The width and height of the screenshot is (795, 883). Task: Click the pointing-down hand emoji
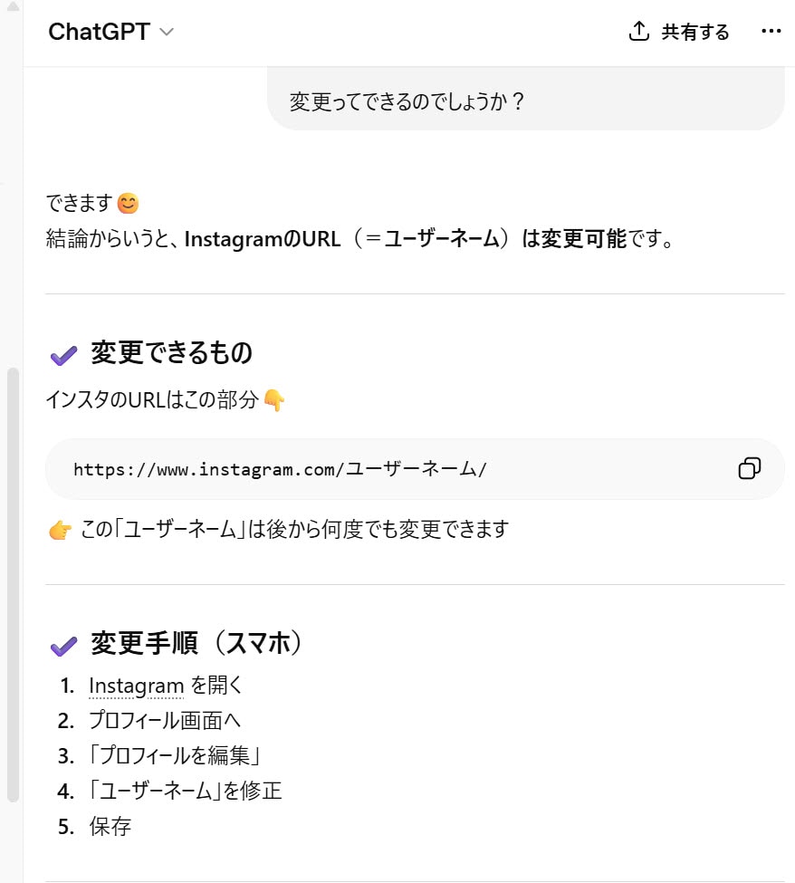pos(274,400)
